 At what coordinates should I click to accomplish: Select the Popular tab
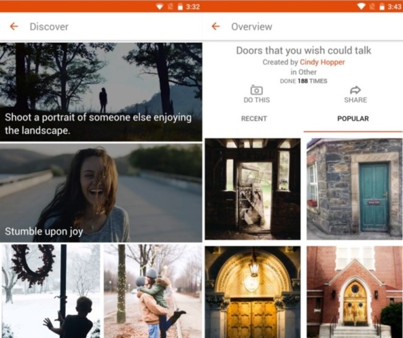click(x=353, y=119)
